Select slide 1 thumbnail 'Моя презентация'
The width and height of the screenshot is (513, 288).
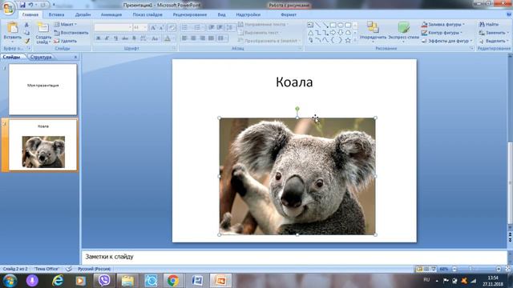[42, 89]
